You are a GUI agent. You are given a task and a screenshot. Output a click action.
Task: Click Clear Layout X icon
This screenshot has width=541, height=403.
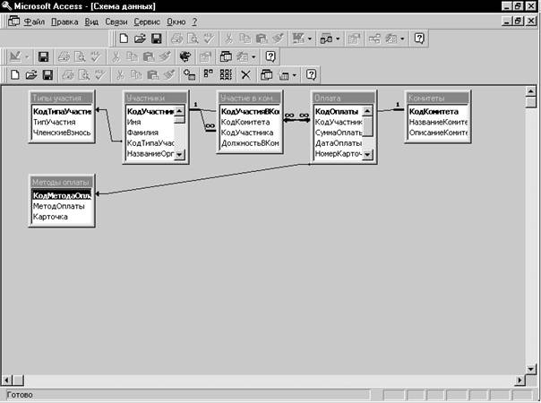click(x=245, y=75)
